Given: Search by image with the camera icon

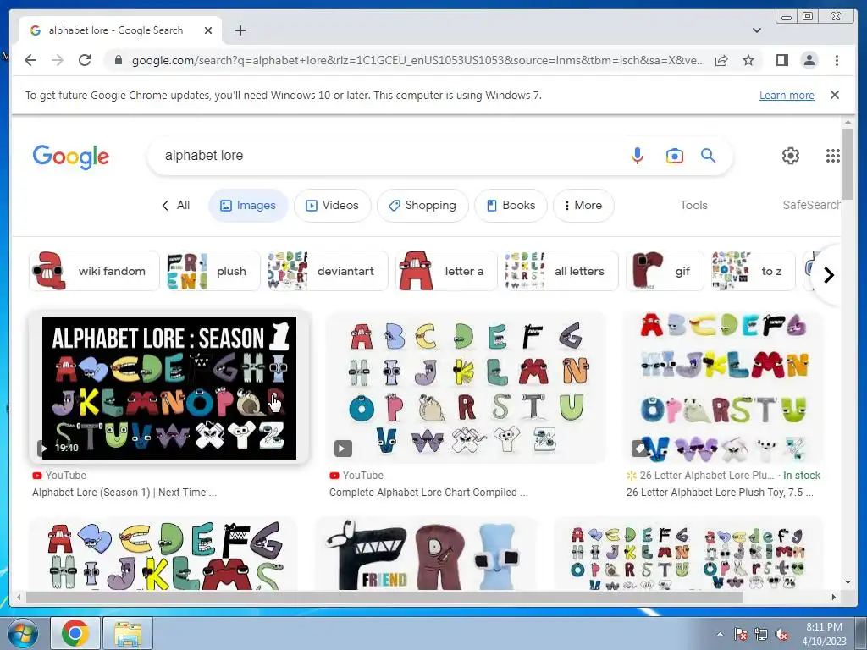Looking at the screenshot, I should pyautogui.click(x=674, y=156).
